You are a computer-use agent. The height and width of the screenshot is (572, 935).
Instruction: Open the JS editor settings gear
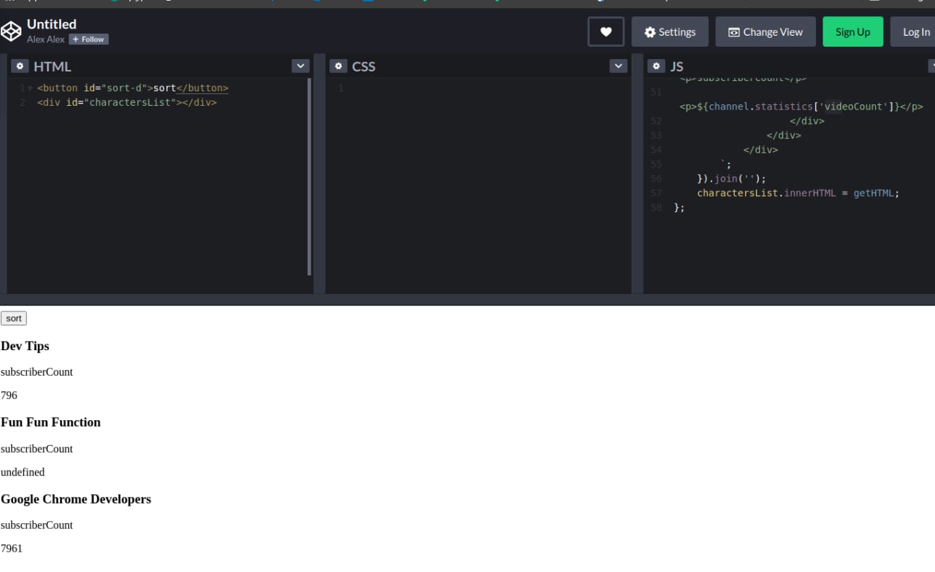point(657,66)
